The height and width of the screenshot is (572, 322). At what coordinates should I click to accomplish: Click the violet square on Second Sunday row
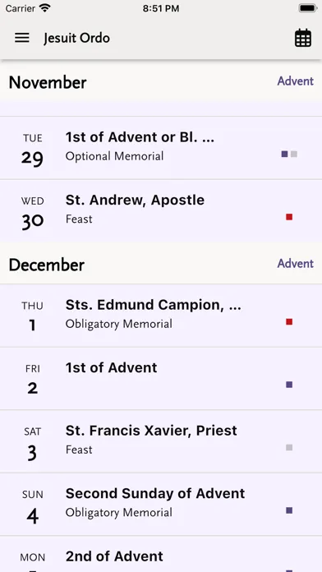click(289, 510)
